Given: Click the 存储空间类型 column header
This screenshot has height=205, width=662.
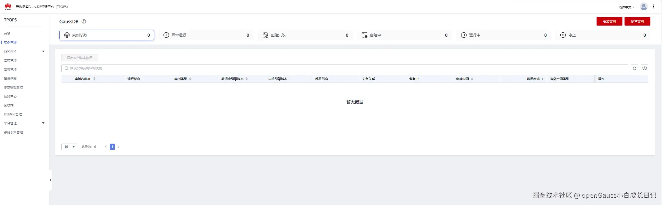Looking at the screenshot, I should [560, 79].
